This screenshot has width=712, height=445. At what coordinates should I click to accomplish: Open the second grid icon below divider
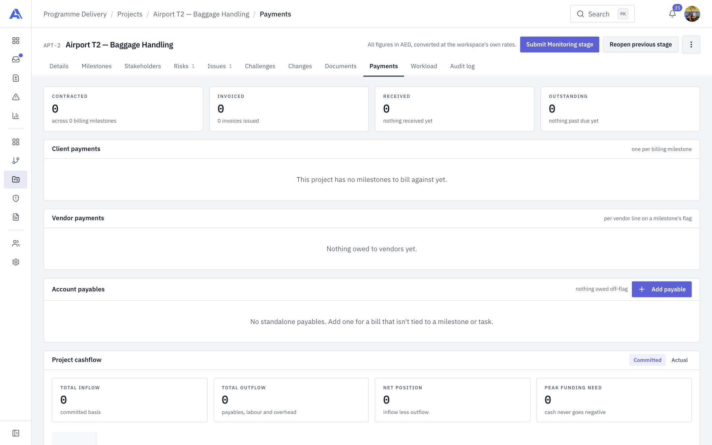point(15,142)
